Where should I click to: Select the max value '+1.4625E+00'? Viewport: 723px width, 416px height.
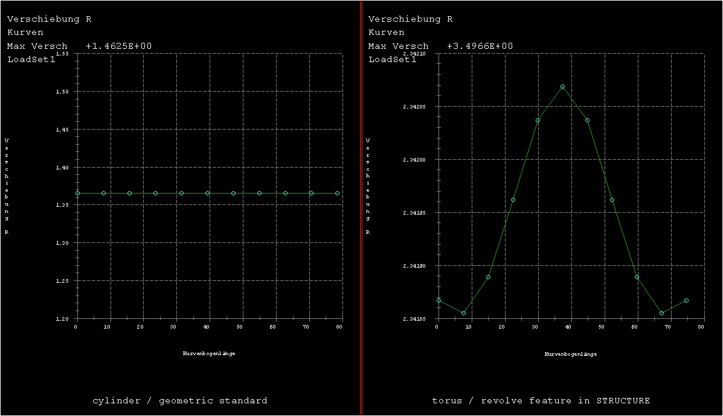click(118, 46)
